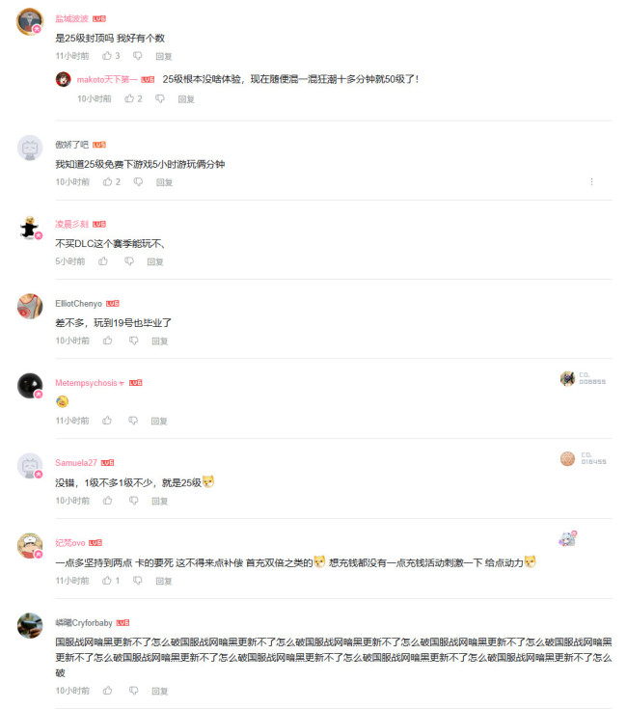Open 盐城波波's avatar picture
The image size is (627, 709).
click(30, 21)
